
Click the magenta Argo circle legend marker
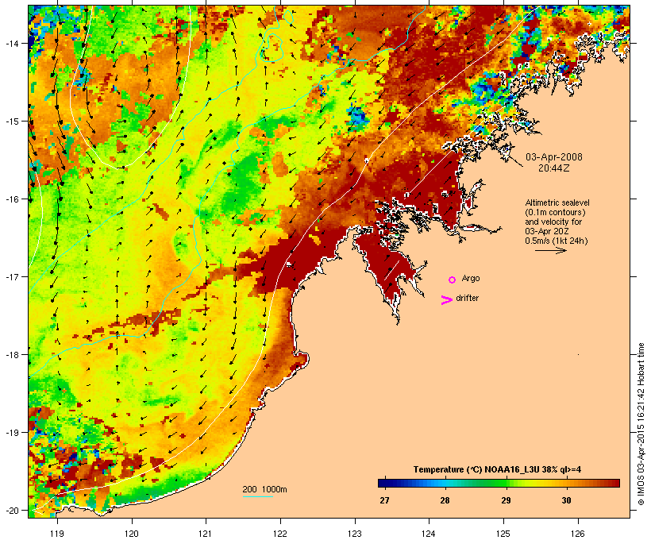(x=453, y=280)
